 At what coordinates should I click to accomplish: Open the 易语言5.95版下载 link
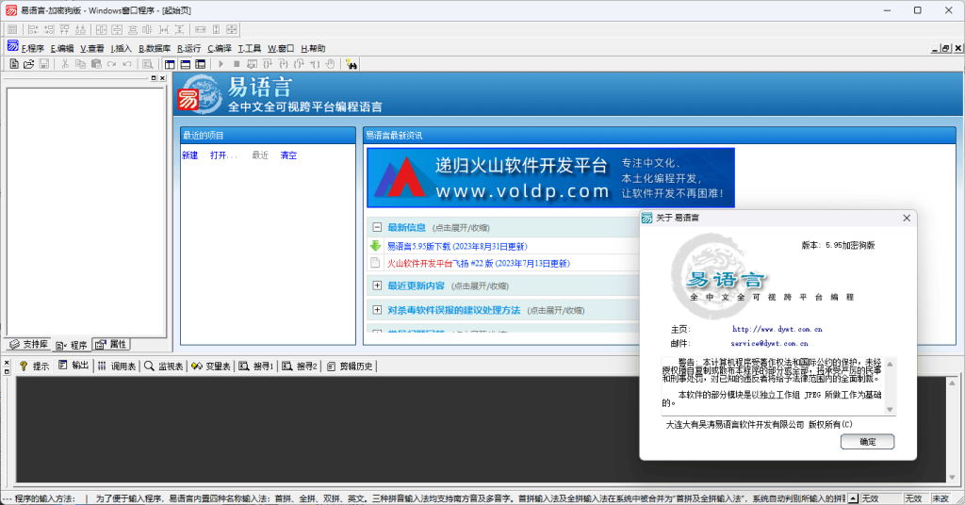(x=457, y=246)
